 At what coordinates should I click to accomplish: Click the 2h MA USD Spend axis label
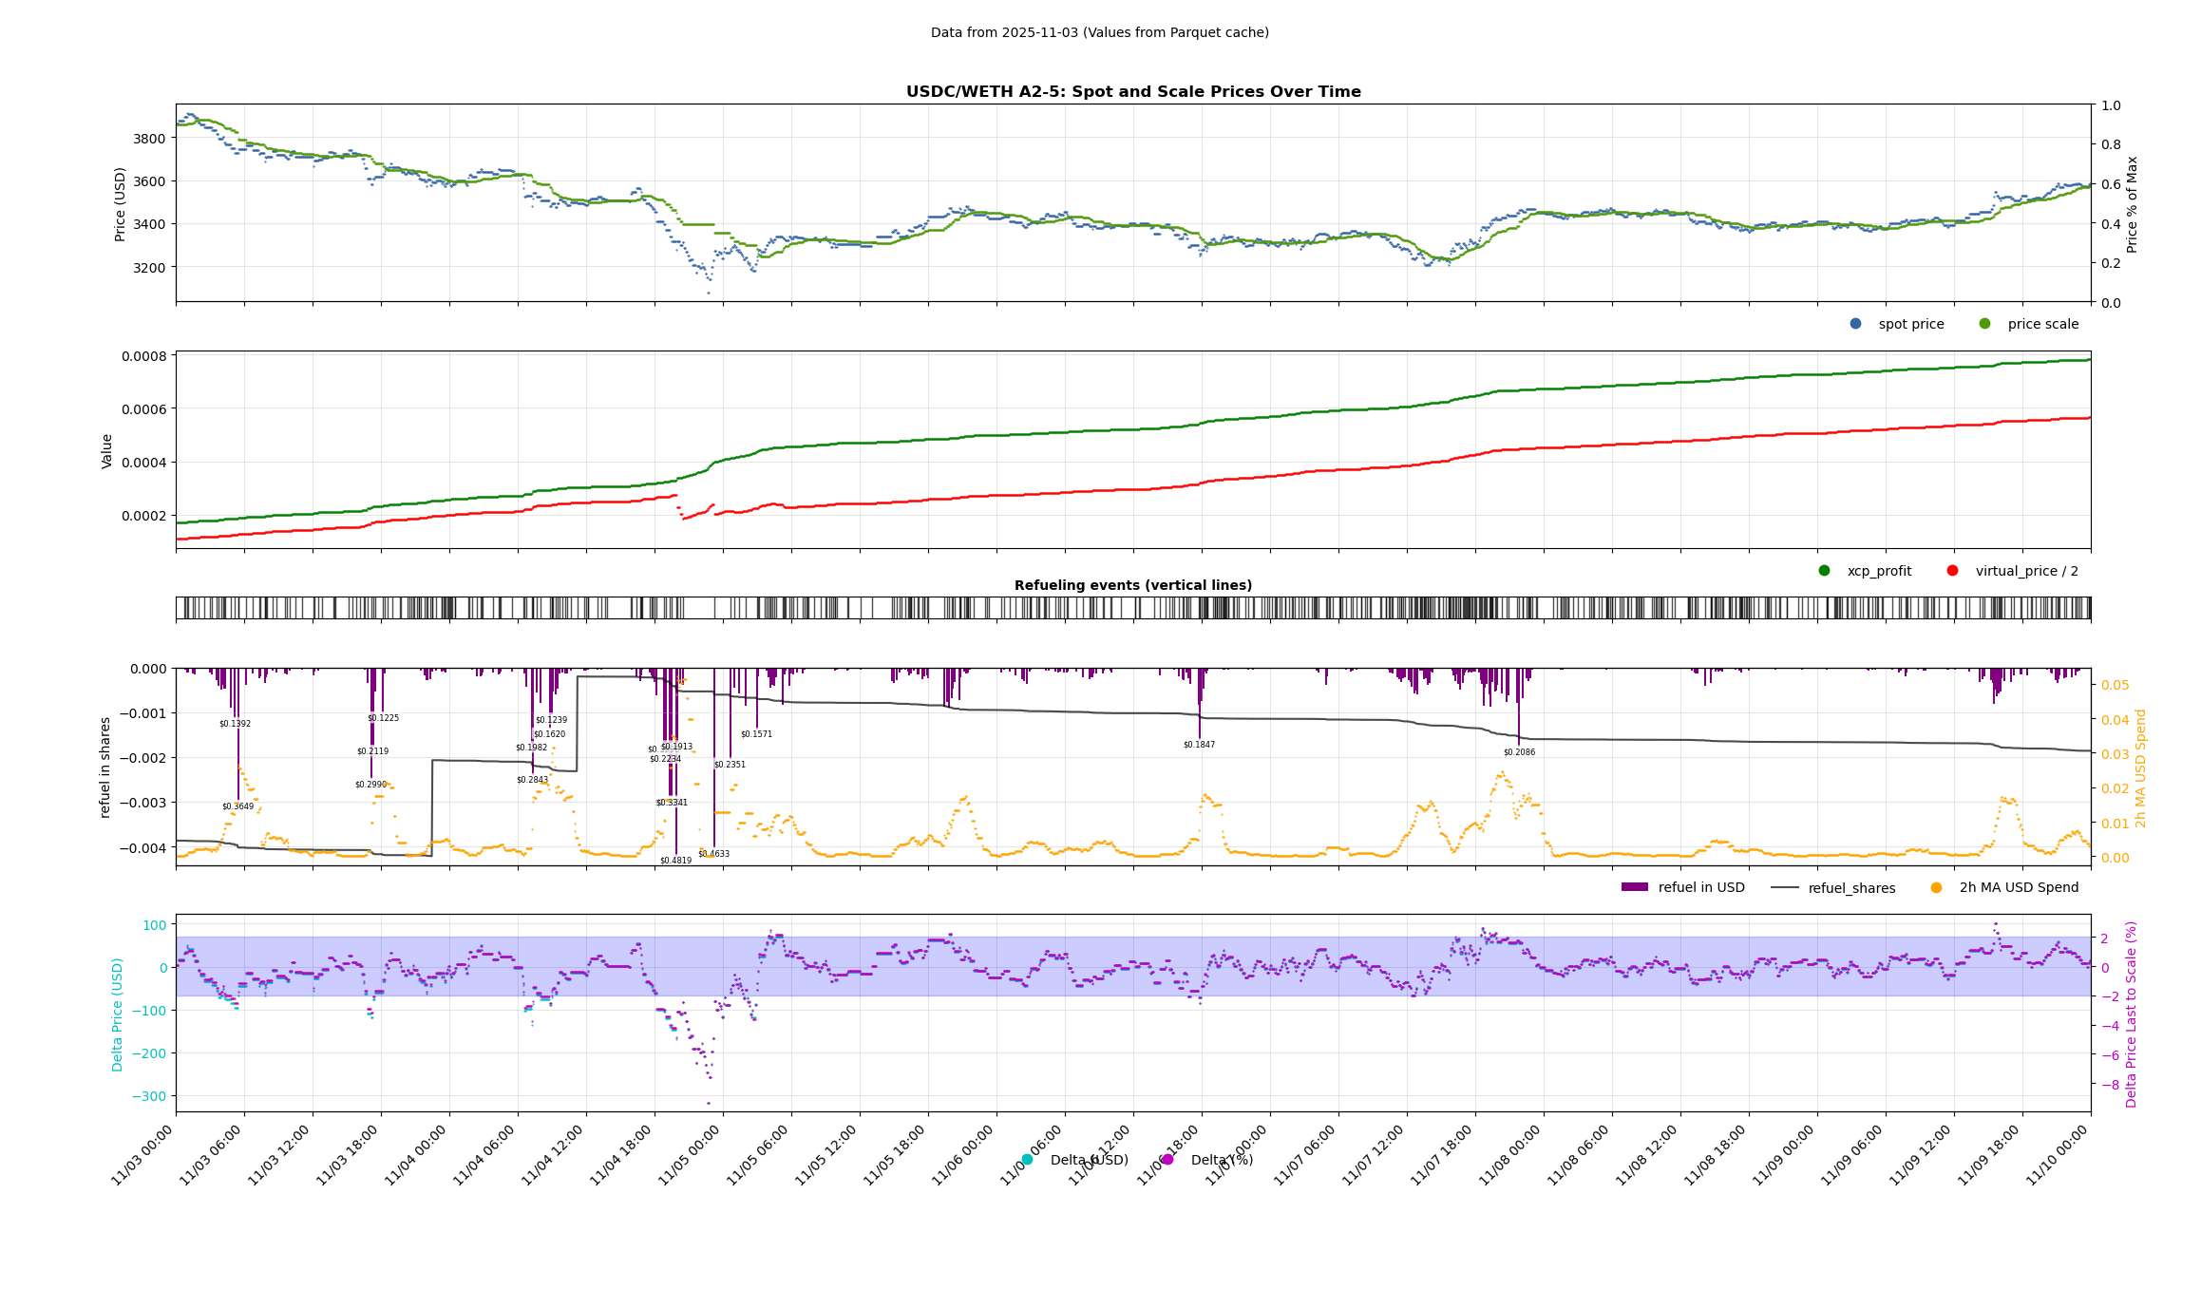tap(2140, 768)
